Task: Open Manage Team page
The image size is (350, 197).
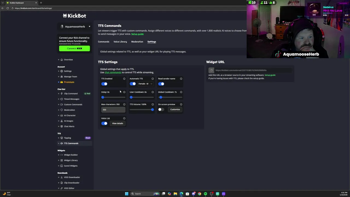Action: 70,77
